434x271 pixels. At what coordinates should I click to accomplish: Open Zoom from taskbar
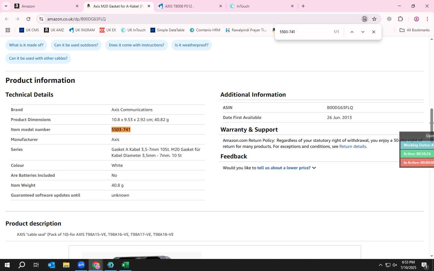pos(81,265)
